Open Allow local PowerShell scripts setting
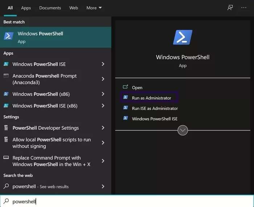The image size is (254, 207). [x=56, y=143]
